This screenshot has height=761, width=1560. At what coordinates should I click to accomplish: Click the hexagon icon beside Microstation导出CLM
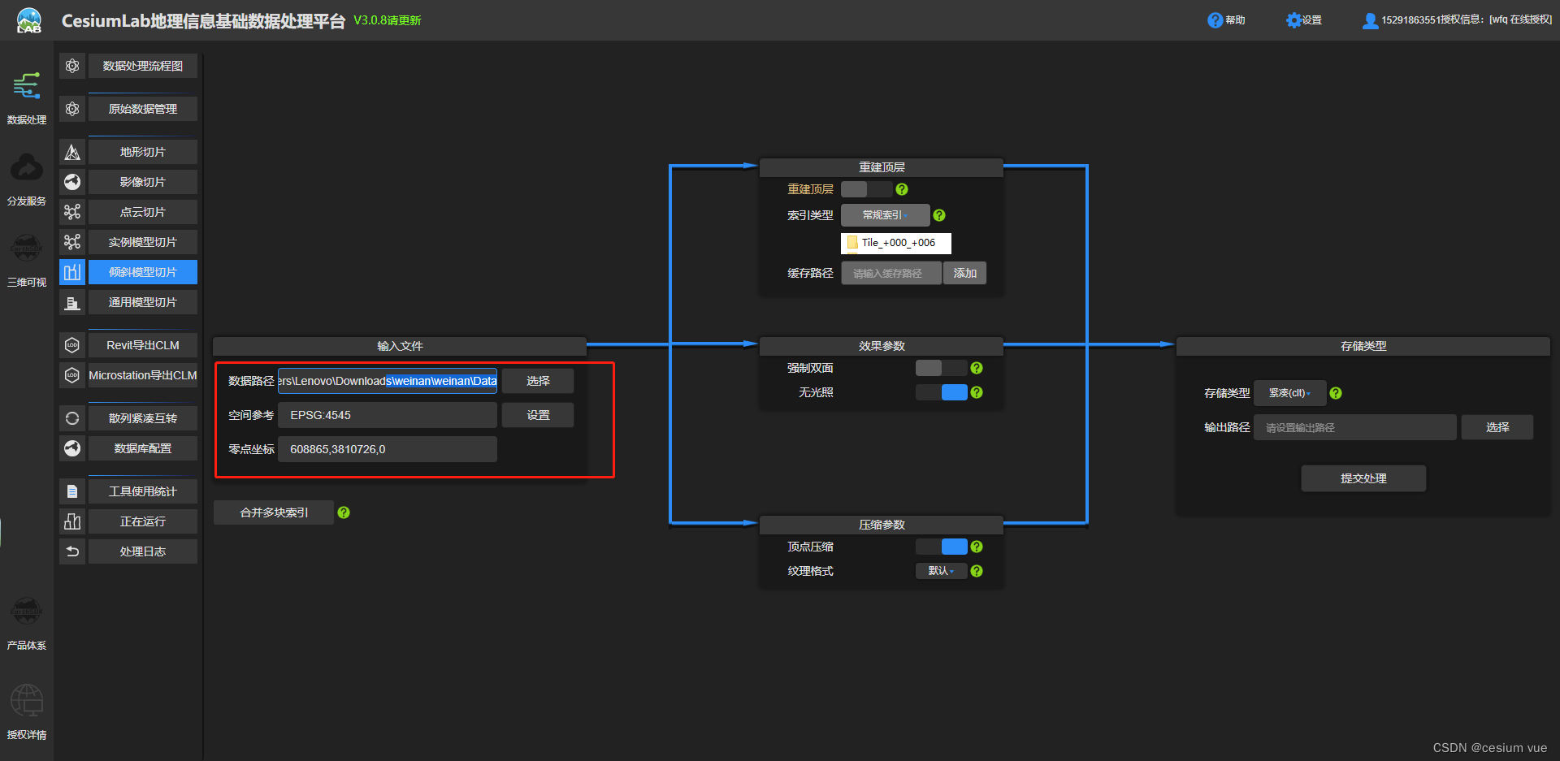click(72, 375)
